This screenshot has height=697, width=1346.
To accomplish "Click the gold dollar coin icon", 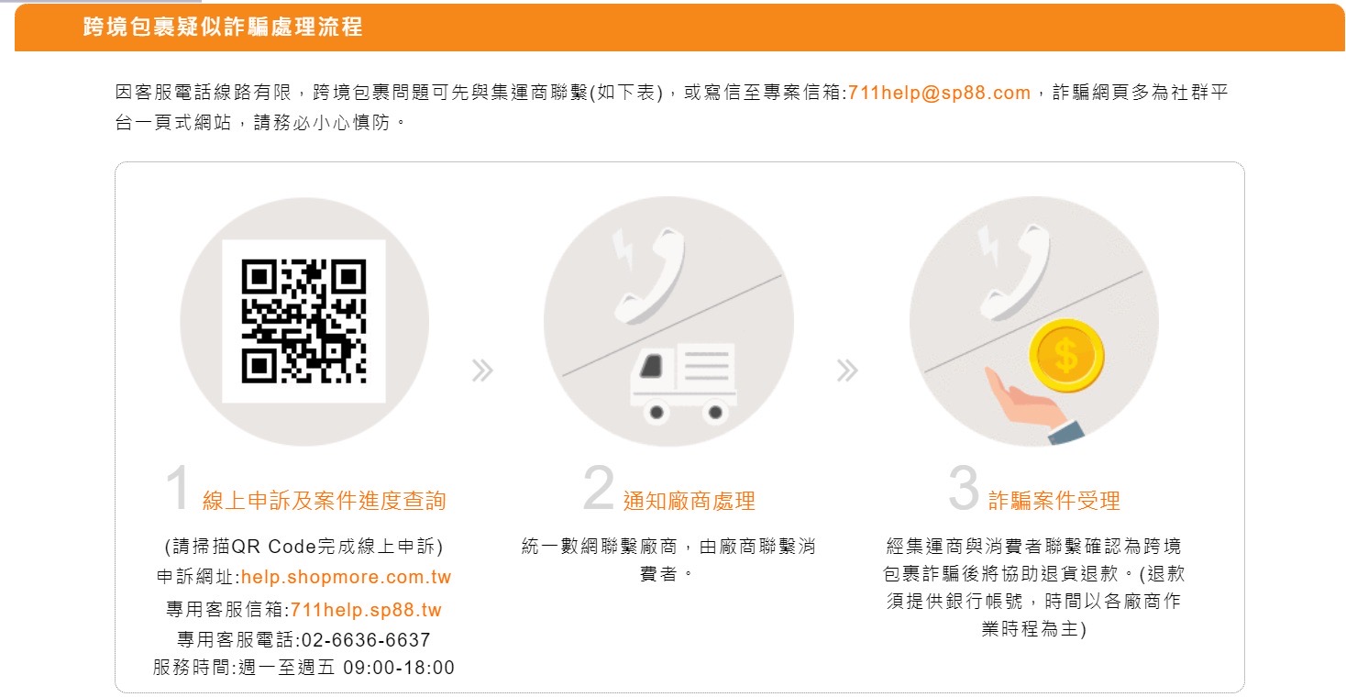I will 1065,357.
